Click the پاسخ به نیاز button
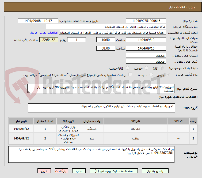The width and height of the screenshot is (202, 178). click(155, 171)
